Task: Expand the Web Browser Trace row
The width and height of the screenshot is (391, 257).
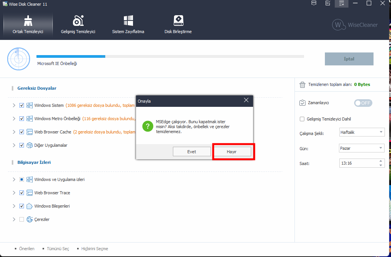Action: tap(14, 193)
